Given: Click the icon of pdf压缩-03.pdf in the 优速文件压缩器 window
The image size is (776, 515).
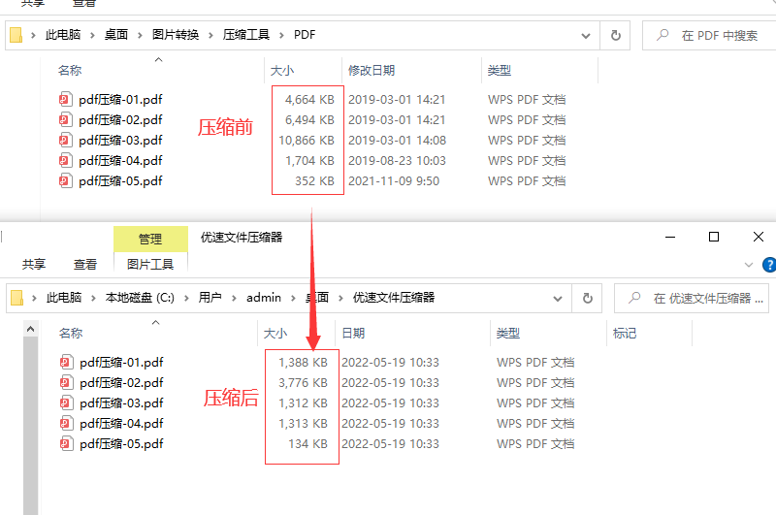Looking at the screenshot, I should click(67, 402).
